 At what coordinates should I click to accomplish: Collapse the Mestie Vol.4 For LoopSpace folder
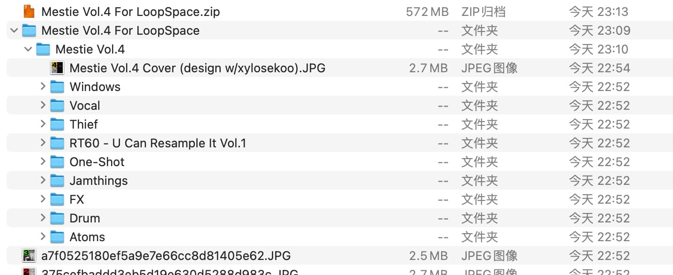(14, 31)
